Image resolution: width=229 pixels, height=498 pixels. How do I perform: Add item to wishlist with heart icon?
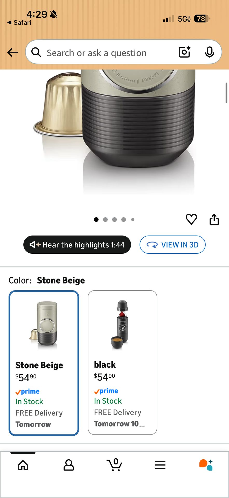191,219
